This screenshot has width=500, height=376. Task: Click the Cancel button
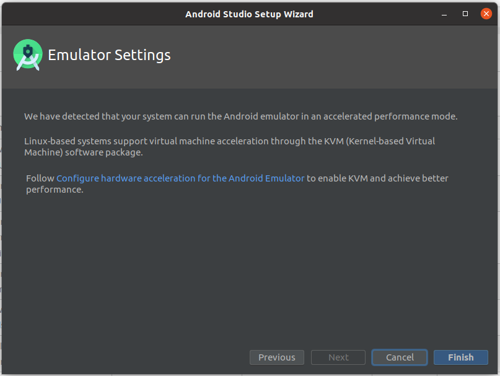point(400,357)
